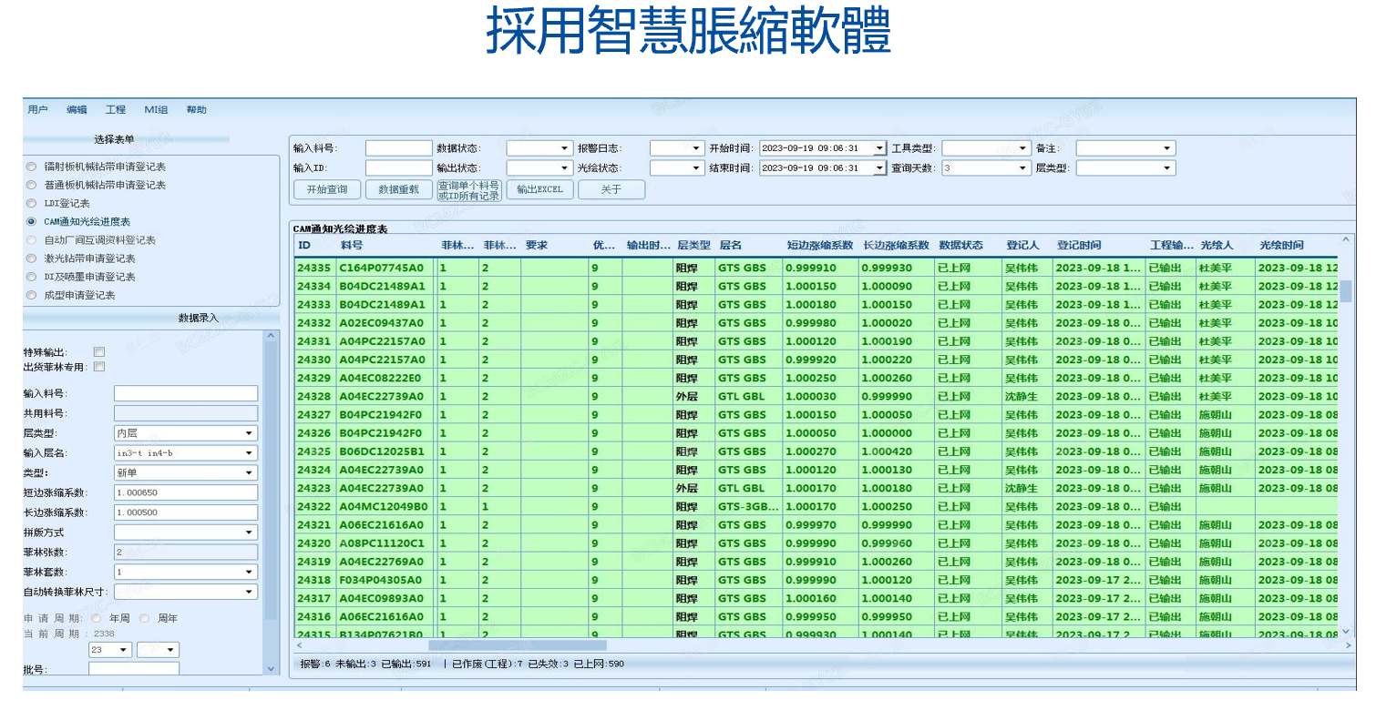Click the 关于 button
Screen dimensions: 1376x710
pos(611,189)
